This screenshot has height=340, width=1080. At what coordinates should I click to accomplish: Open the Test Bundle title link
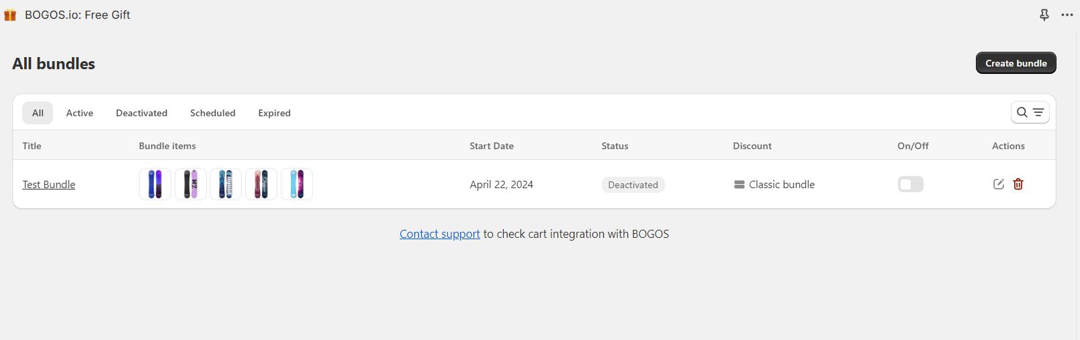pos(49,185)
